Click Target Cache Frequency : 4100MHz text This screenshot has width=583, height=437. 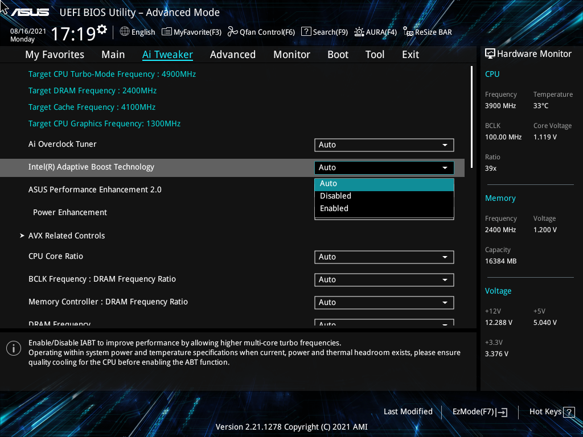[92, 108]
